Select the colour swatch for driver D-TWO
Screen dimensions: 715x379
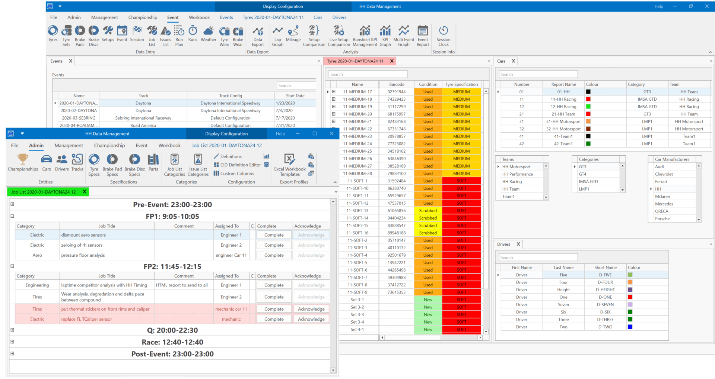(x=630, y=327)
